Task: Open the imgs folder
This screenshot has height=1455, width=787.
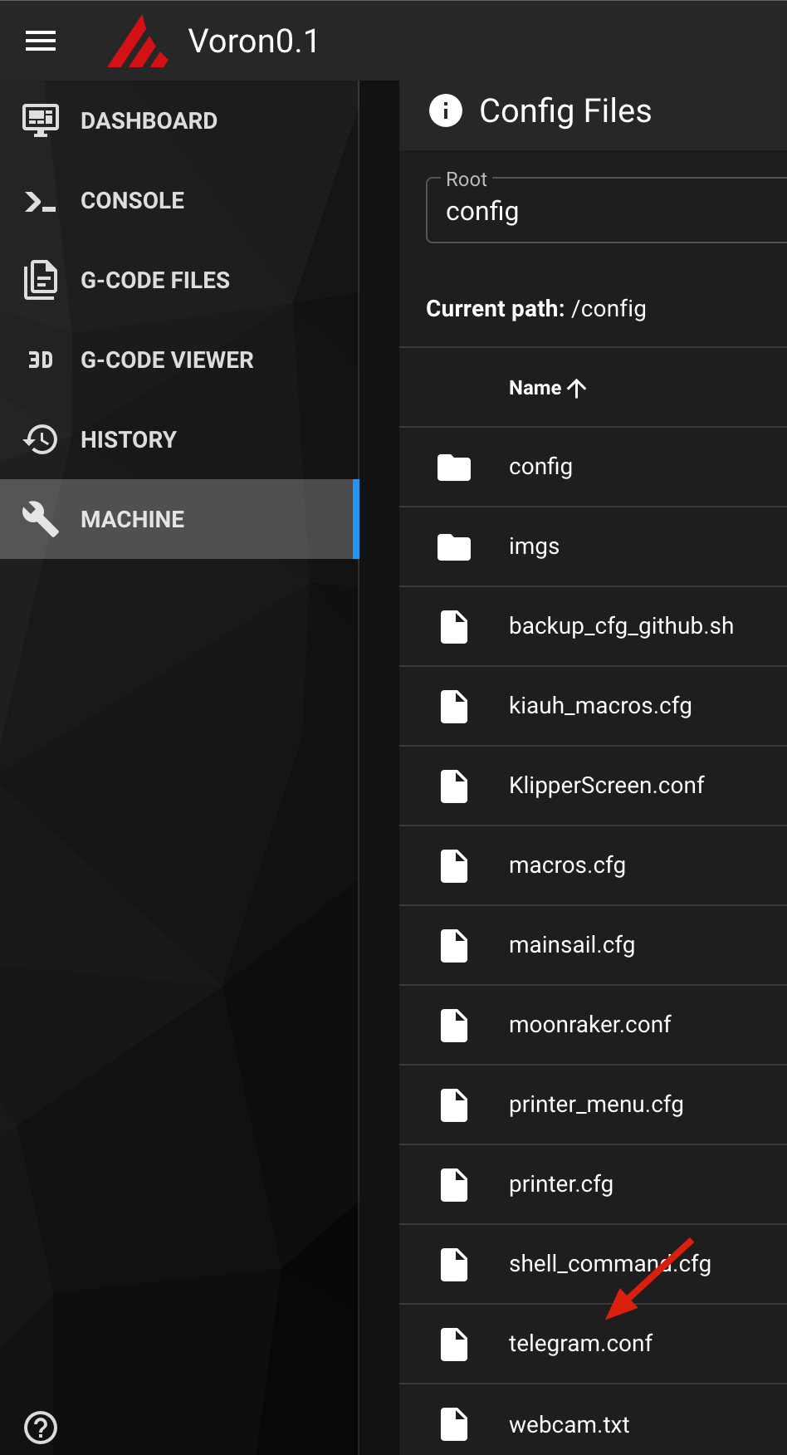Action: click(x=534, y=546)
